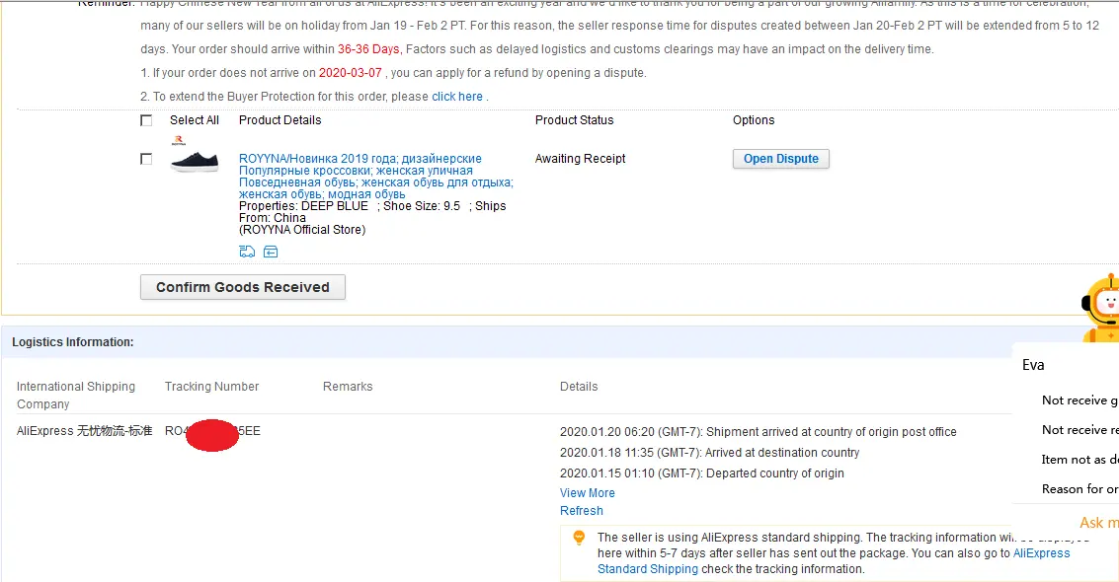Click 'Shipment arrived at country of origin post office' entry
This screenshot has width=1119, height=582.
(x=832, y=432)
